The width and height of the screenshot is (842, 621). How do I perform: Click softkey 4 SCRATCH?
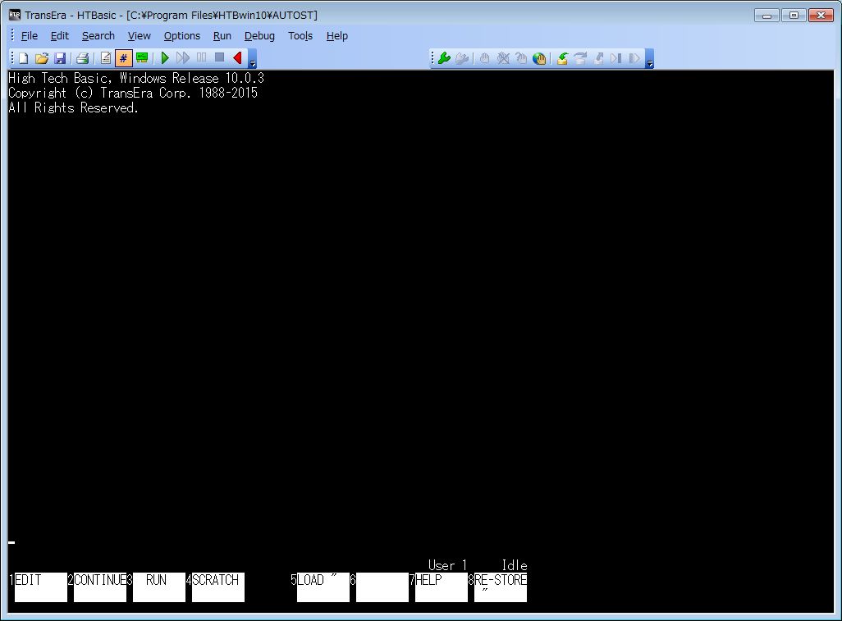[218, 587]
